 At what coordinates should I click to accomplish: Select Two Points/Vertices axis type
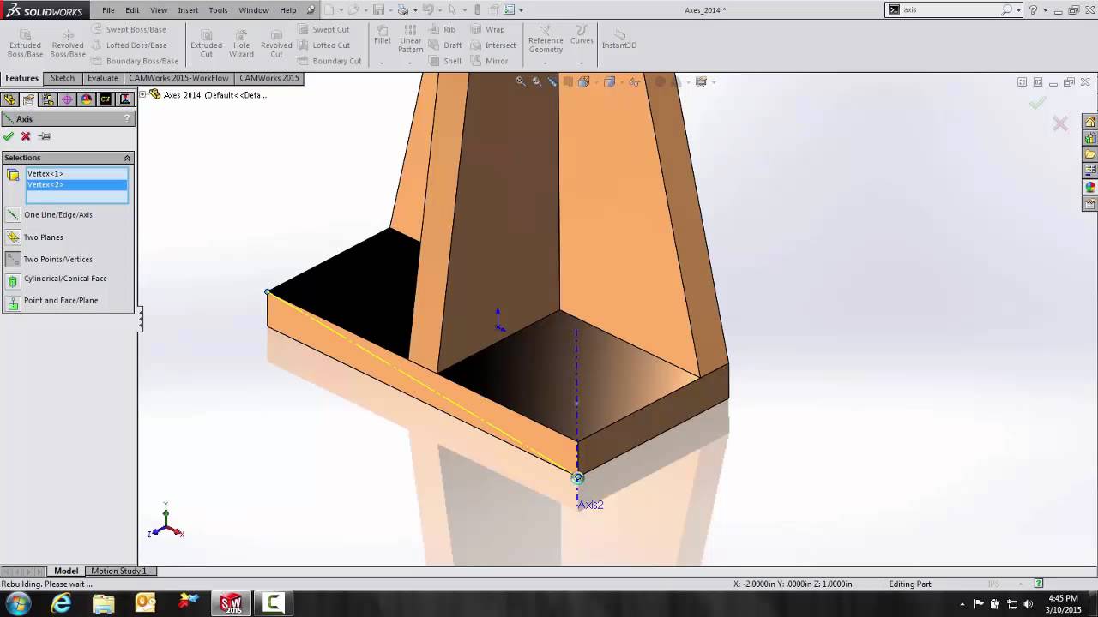(x=50, y=260)
